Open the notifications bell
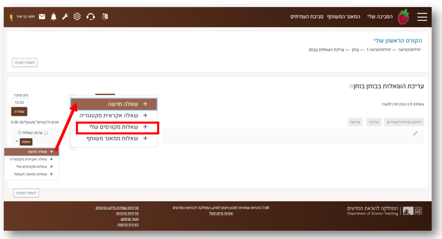The height and width of the screenshot is (239, 442). (53, 17)
